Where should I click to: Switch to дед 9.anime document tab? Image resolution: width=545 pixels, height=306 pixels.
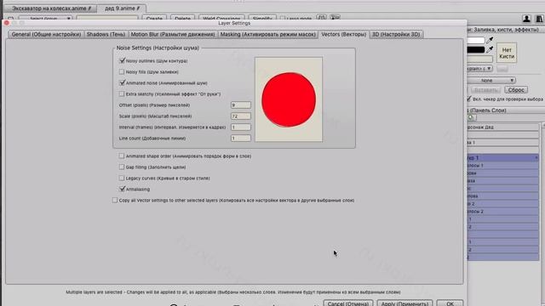tap(122, 8)
